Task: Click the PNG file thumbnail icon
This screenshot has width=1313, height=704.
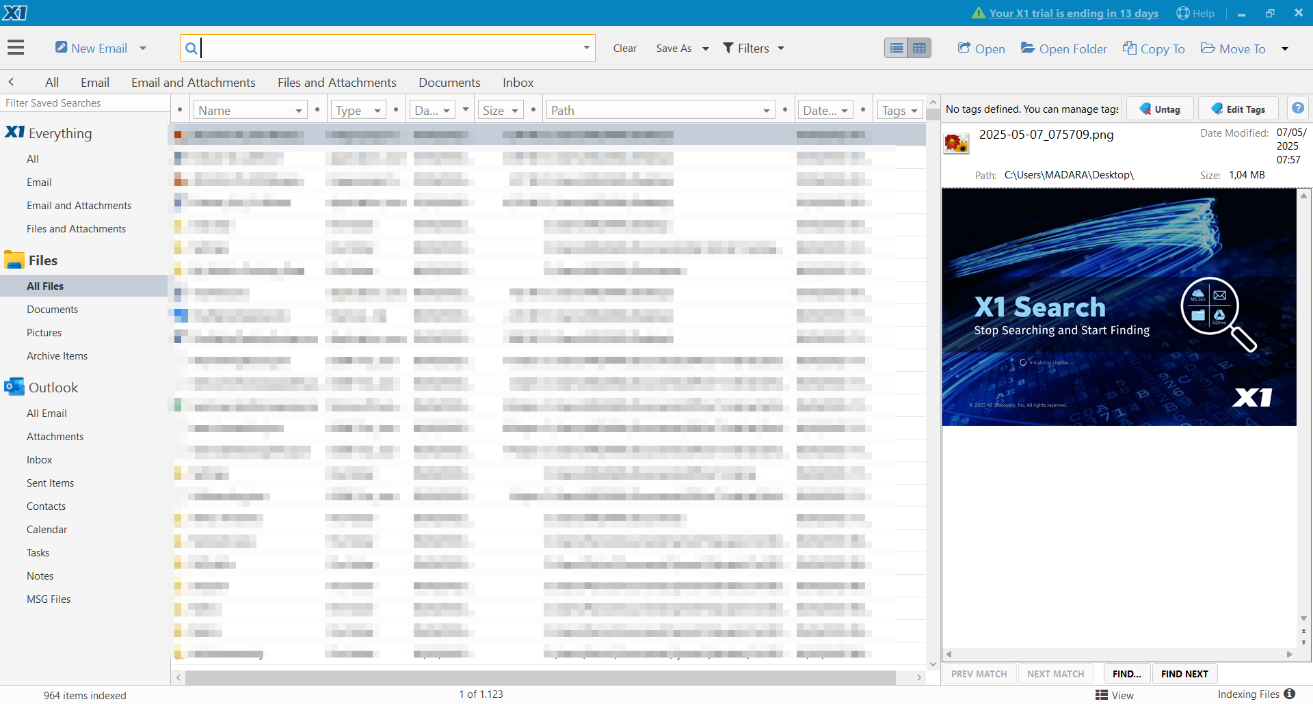Action: coord(956,143)
